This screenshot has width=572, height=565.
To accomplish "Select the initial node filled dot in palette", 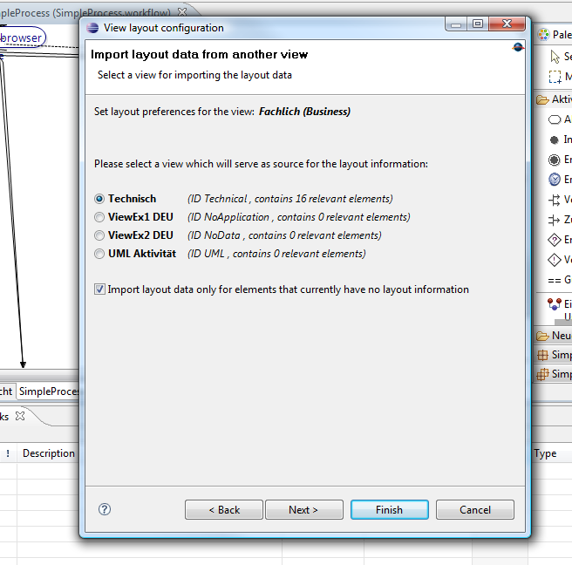I will point(555,140).
